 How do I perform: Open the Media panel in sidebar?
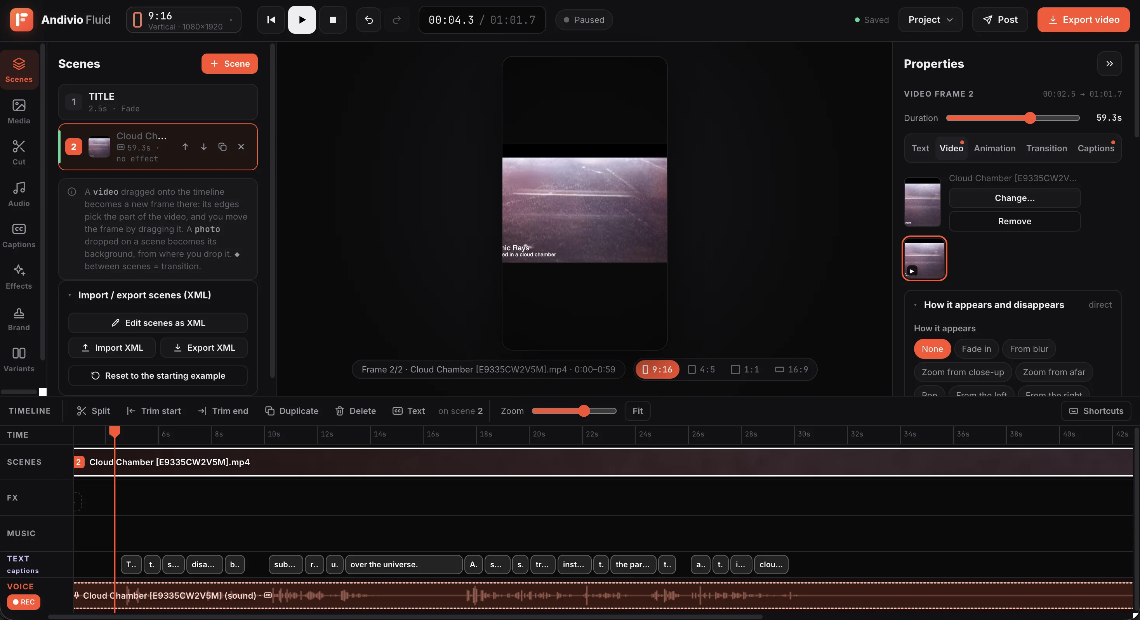pos(19,111)
